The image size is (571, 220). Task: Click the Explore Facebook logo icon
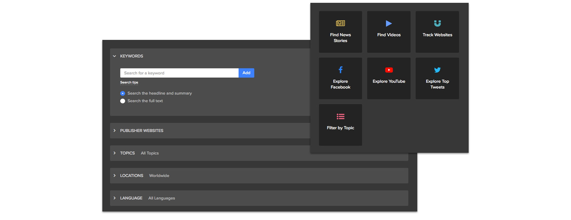click(x=341, y=70)
